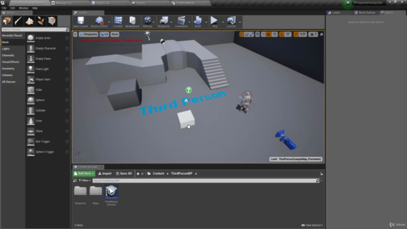The image size is (407, 229).
Task: Open View Options dropdown
Action: click(312, 225)
